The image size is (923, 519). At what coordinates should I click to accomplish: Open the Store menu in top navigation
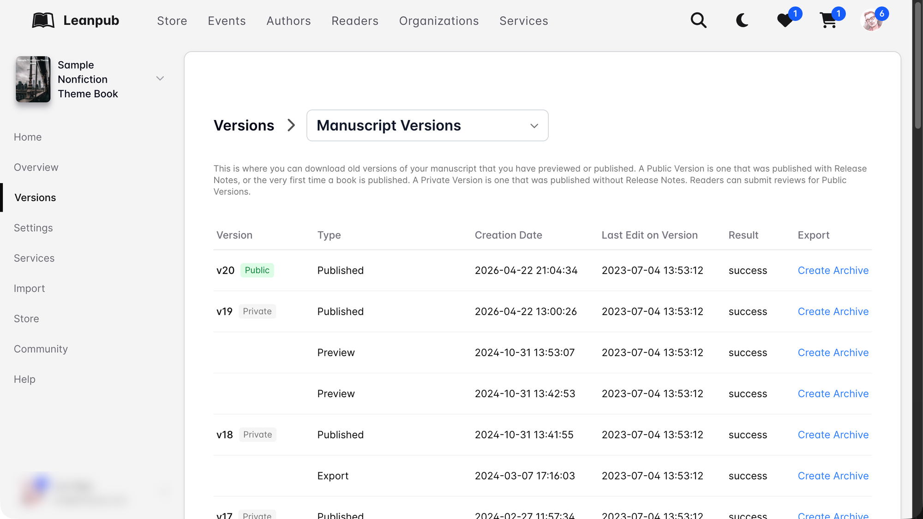click(x=172, y=21)
